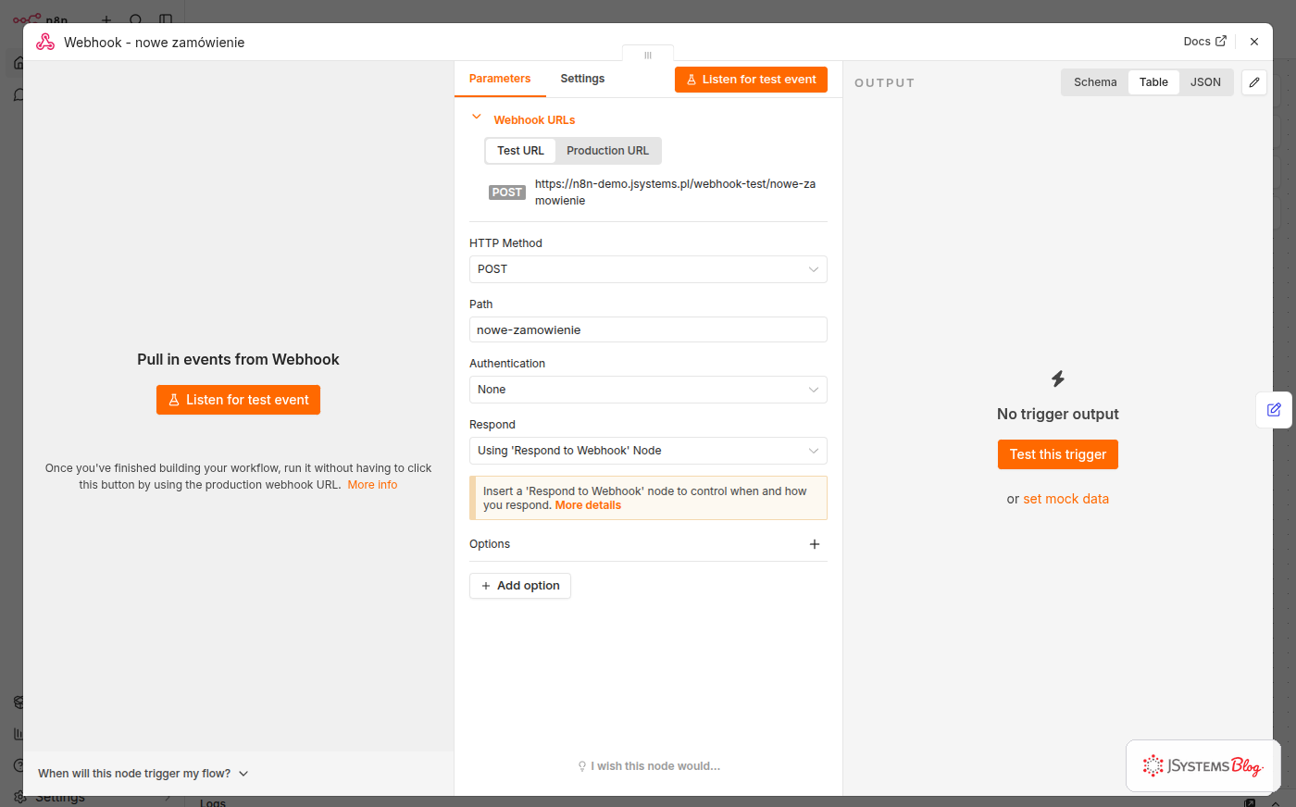This screenshot has height=807, width=1296.
Task: Copy the webhook test URL text
Action: 676,192
